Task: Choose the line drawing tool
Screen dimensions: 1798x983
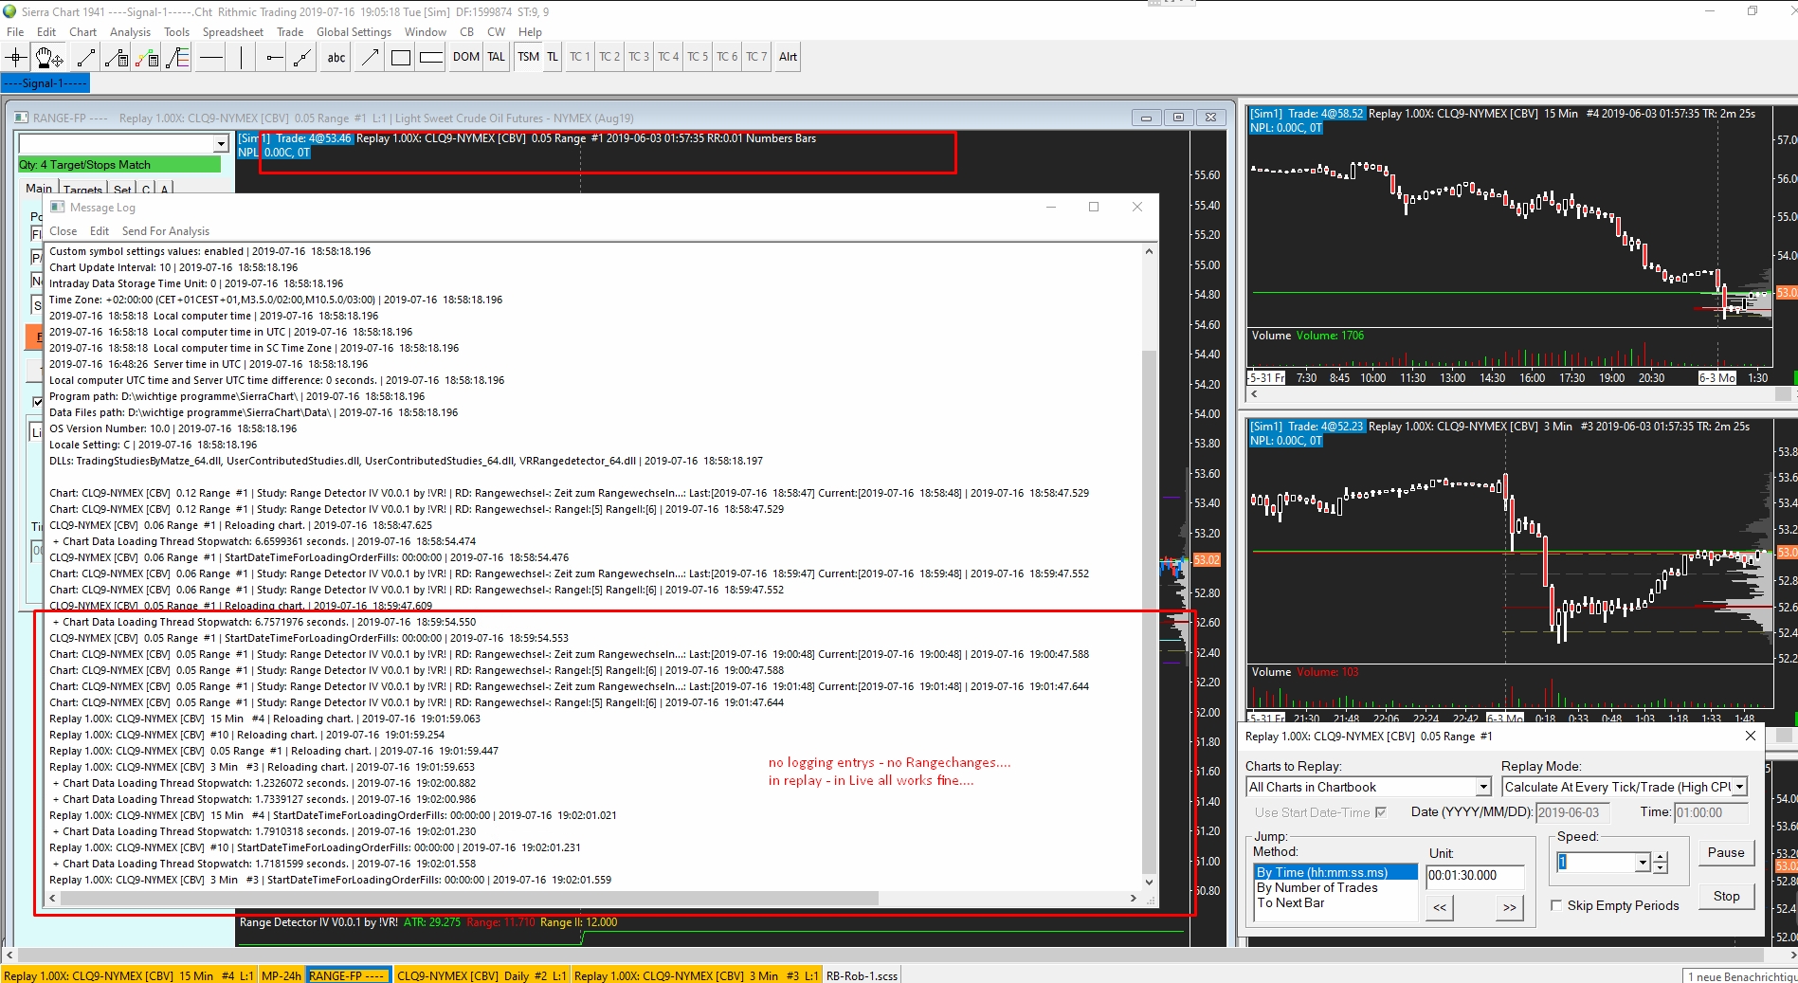Action: (85, 58)
